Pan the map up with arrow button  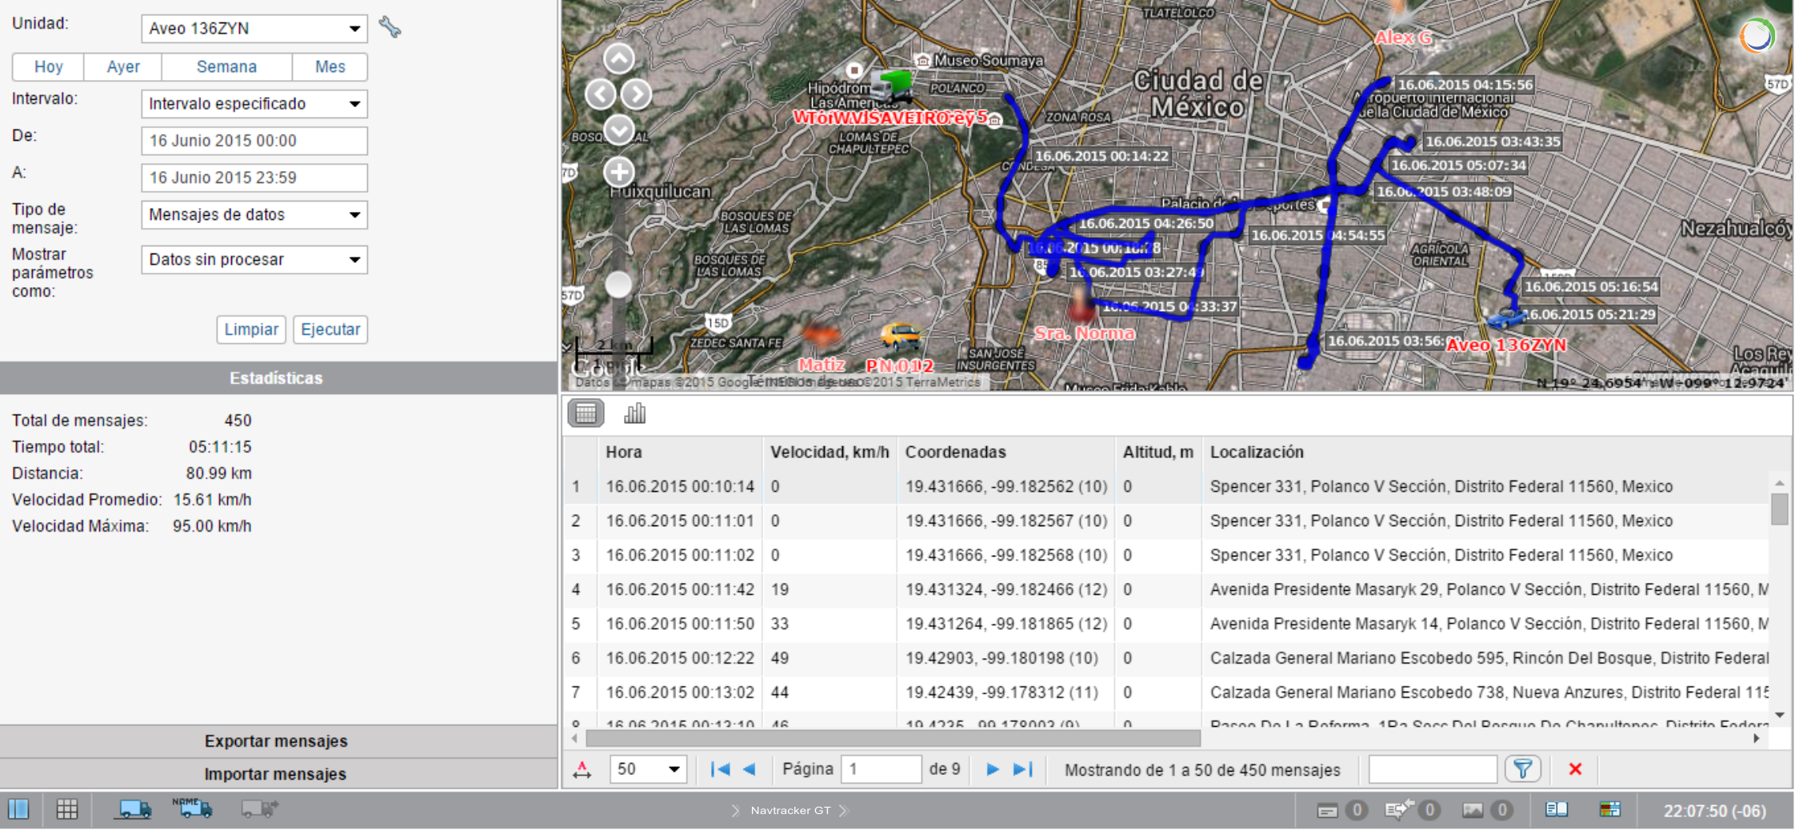point(618,58)
